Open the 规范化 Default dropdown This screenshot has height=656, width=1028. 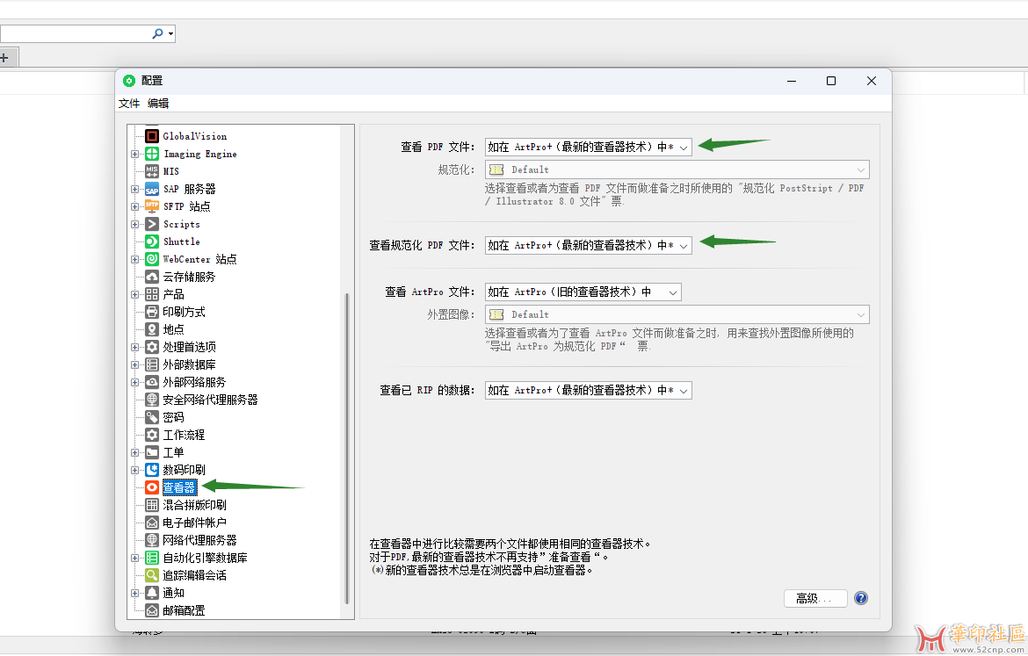(x=677, y=169)
